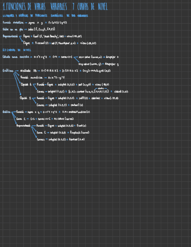The image size is (191, 247).
Task: Click the "Valor en un pto" label
Action: (12, 29)
